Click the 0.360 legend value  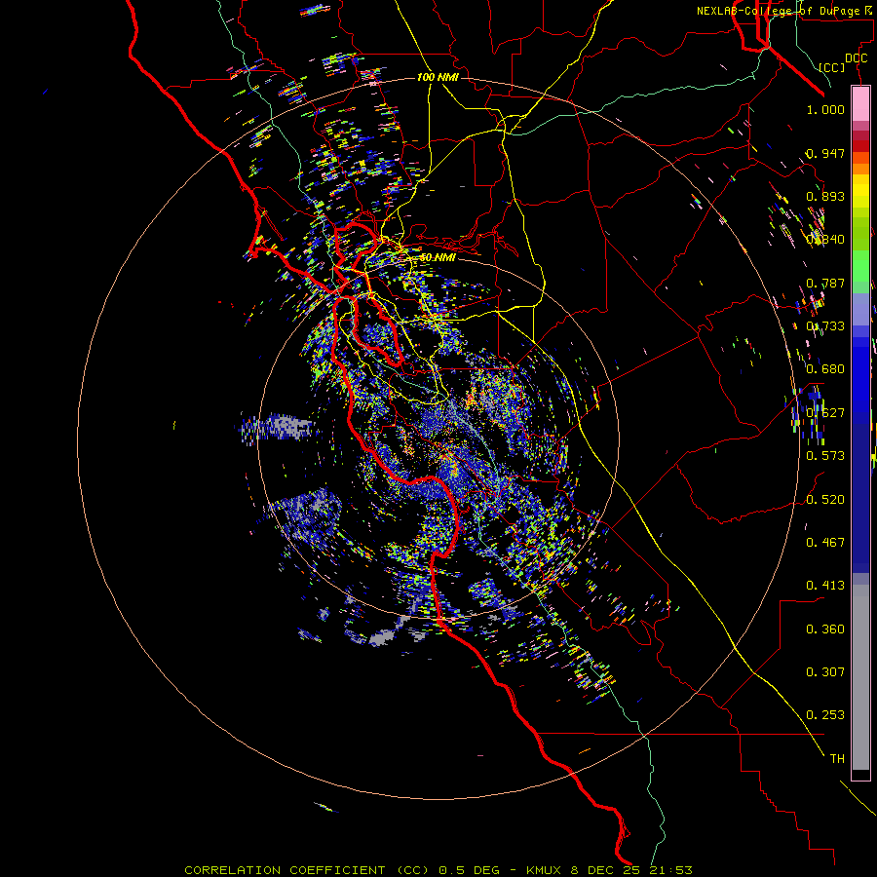click(825, 629)
